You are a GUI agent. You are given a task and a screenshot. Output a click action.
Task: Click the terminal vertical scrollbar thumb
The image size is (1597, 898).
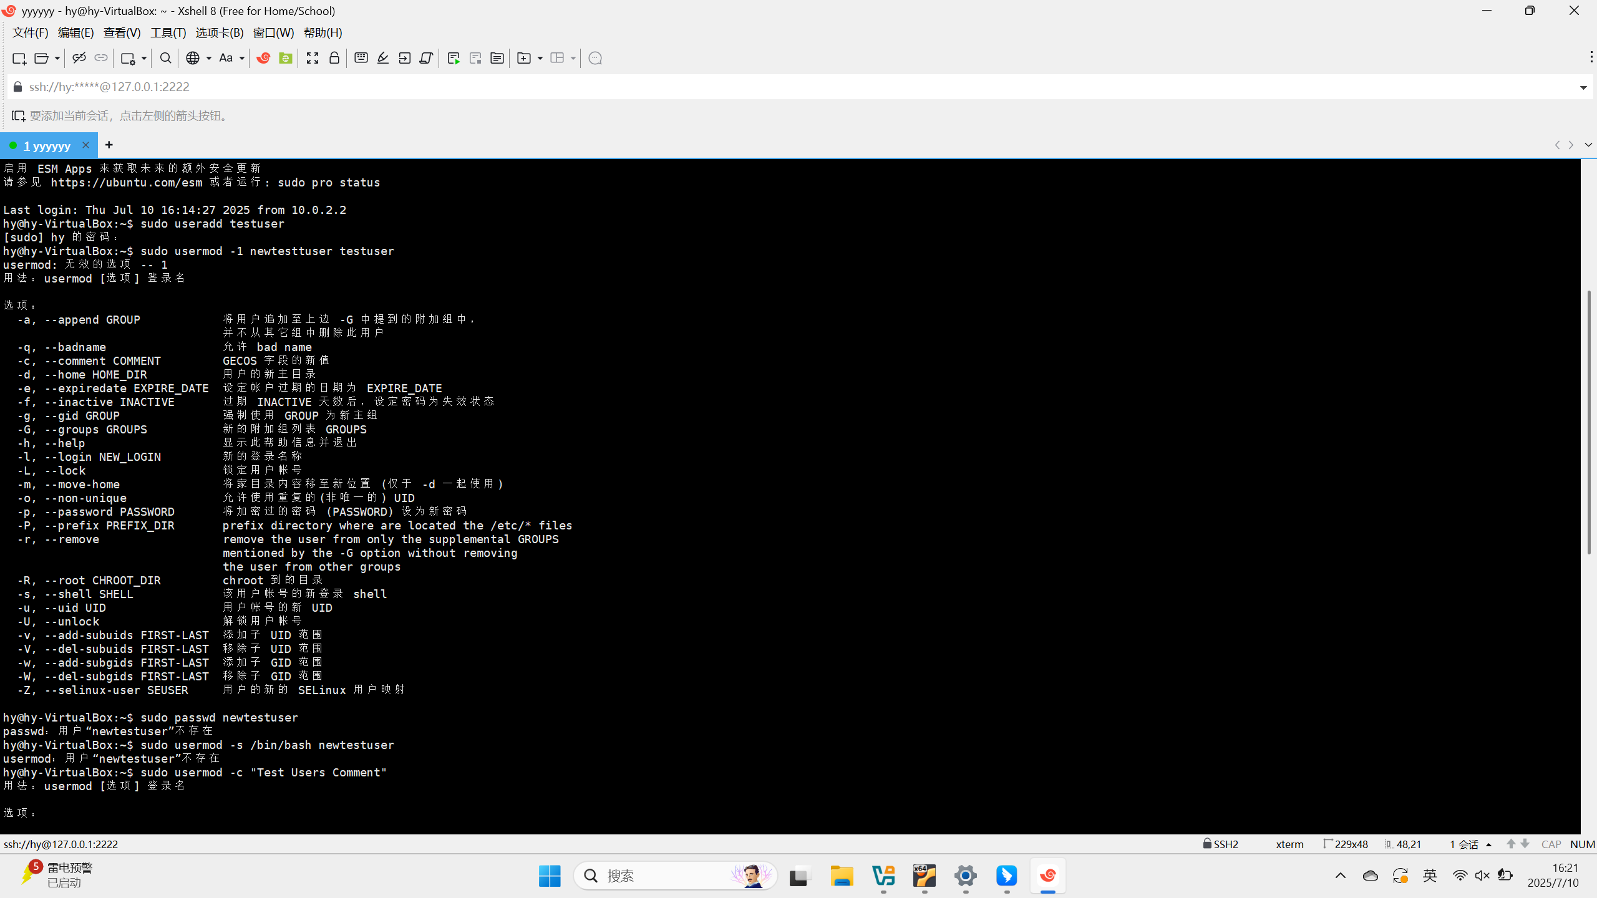[1588, 424]
